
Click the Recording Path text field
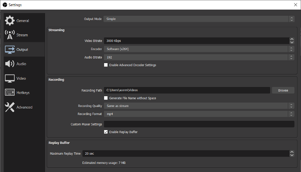point(187,90)
